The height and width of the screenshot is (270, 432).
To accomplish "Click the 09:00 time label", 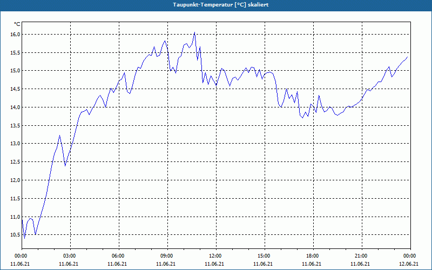I will pos(167,256).
